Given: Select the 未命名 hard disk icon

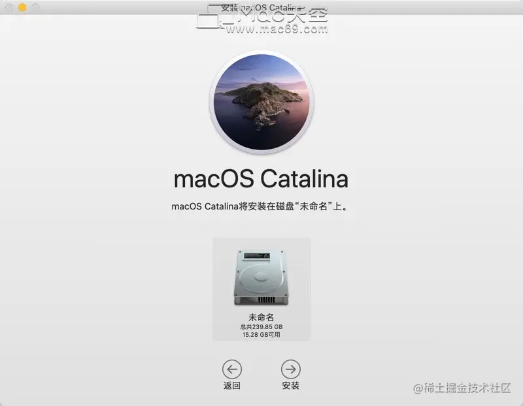Looking at the screenshot, I should point(261,277).
